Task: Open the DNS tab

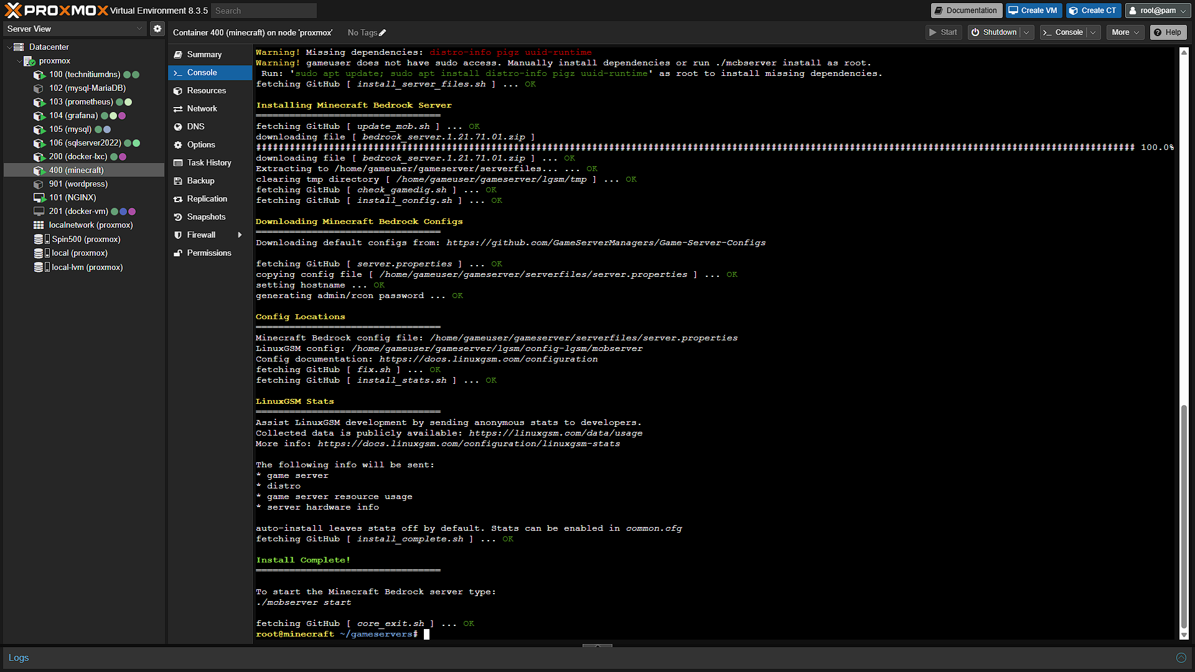Action: click(x=210, y=127)
